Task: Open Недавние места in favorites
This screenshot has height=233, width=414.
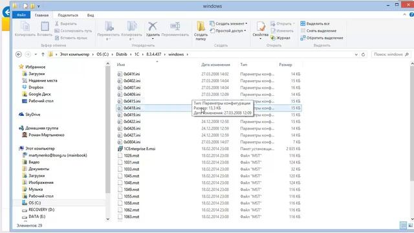Action: [x=43, y=80]
